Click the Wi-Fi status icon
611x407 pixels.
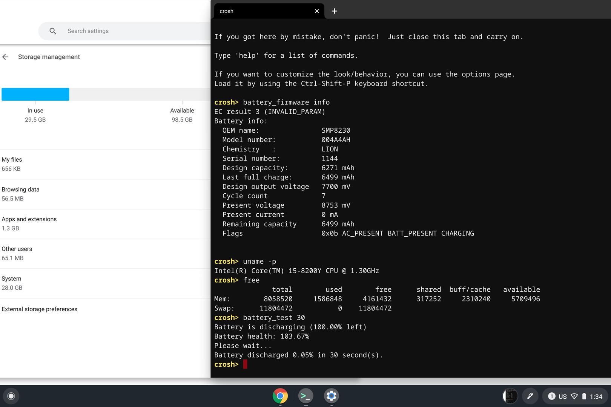(x=574, y=396)
